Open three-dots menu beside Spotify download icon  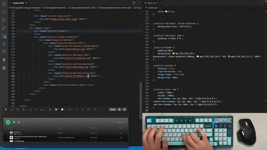click(x=23, y=122)
